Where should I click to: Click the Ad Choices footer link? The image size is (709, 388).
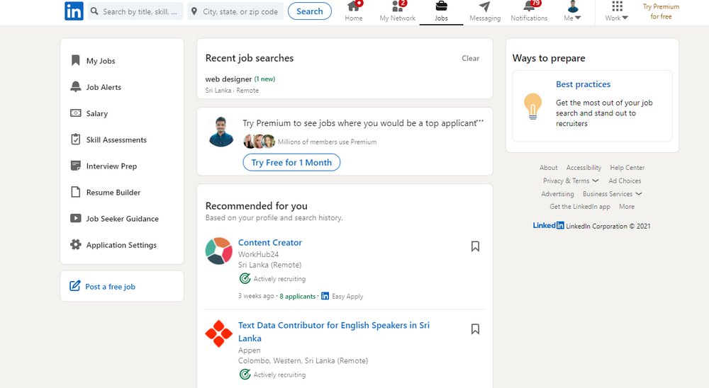click(625, 181)
